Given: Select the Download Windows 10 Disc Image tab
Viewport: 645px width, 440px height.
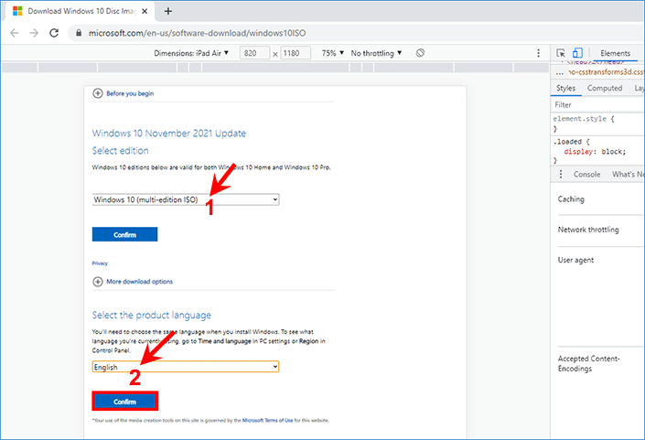Looking at the screenshot, I should pyautogui.click(x=81, y=11).
